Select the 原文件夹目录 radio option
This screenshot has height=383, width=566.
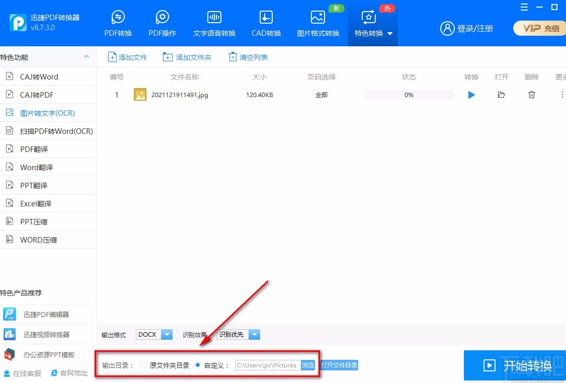tap(143, 365)
